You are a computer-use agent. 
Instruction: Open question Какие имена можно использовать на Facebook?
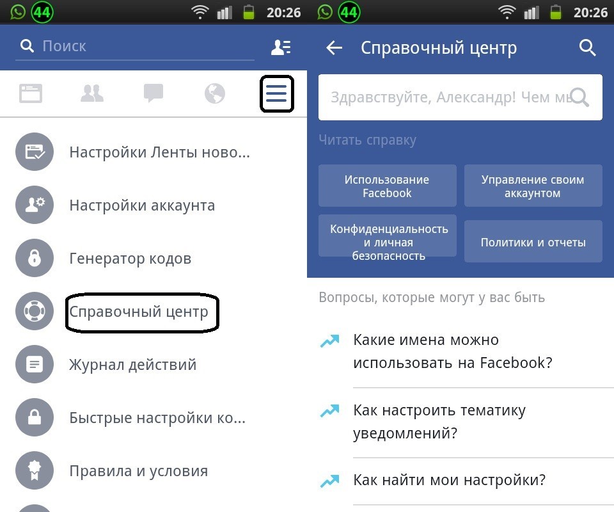(x=453, y=351)
